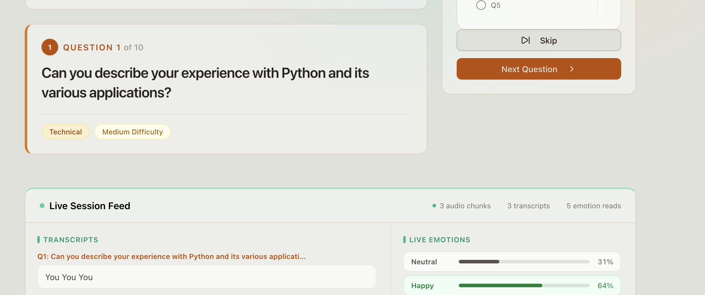Click the chevron arrow on Next Question
Viewport: 705px width, 295px height.
coord(572,69)
